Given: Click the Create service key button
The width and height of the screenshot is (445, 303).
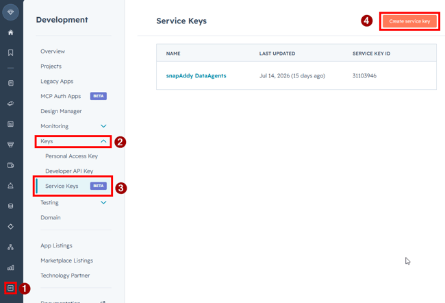Looking at the screenshot, I should pos(409,21).
